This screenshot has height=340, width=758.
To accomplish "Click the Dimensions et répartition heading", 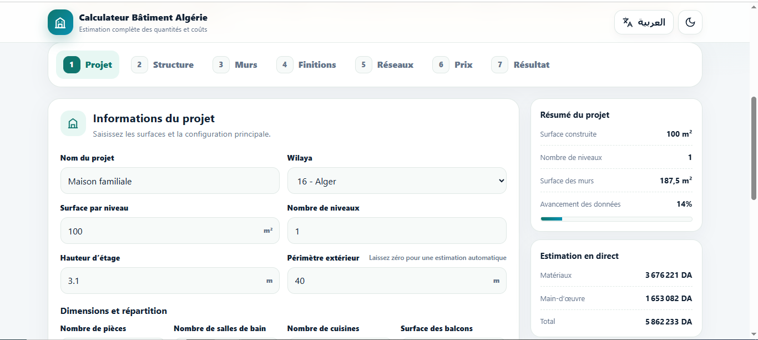I will click(x=114, y=311).
